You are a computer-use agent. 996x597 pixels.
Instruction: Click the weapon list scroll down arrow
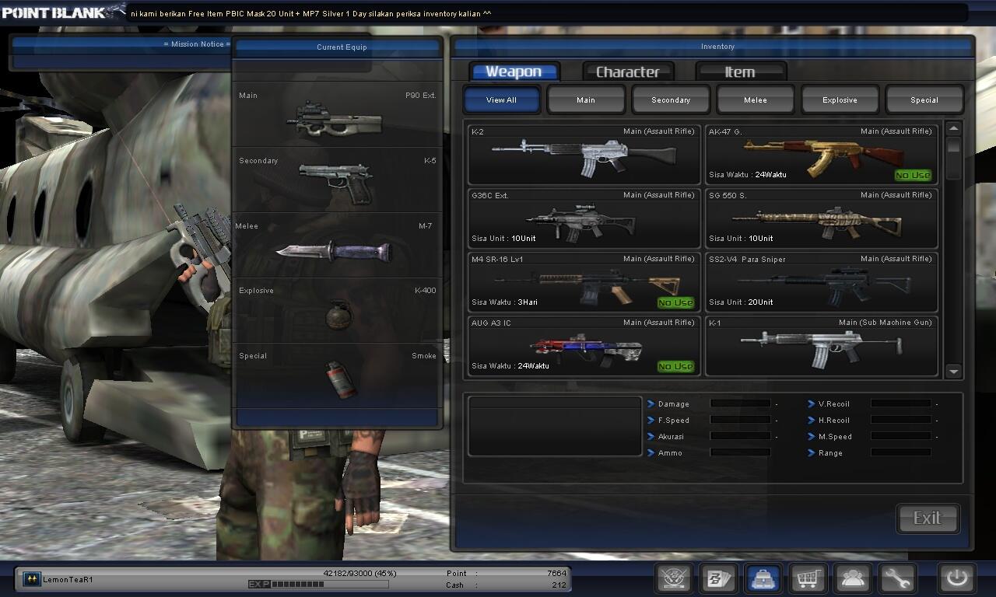click(x=954, y=372)
